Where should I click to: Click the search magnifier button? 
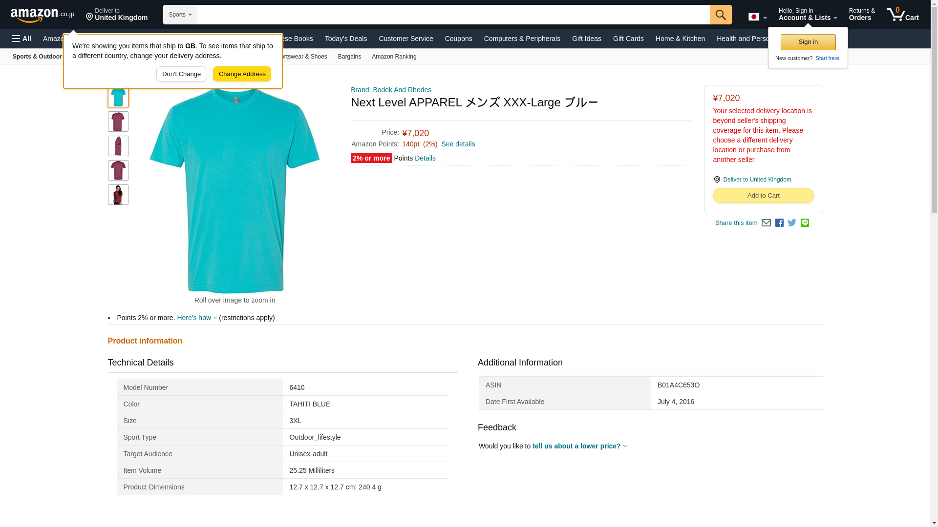pos(720,15)
